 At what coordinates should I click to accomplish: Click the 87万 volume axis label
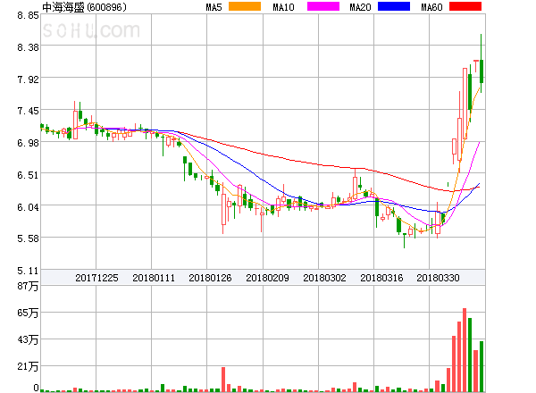pos(28,286)
